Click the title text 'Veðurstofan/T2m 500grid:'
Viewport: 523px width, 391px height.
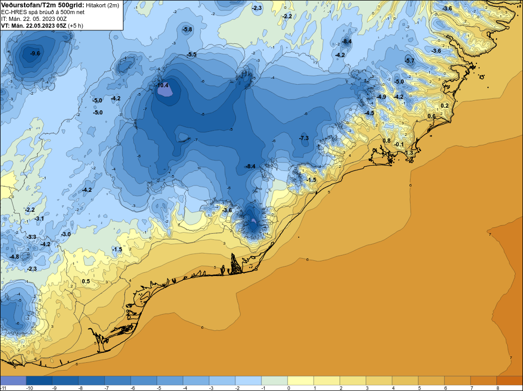click(x=43, y=5)
